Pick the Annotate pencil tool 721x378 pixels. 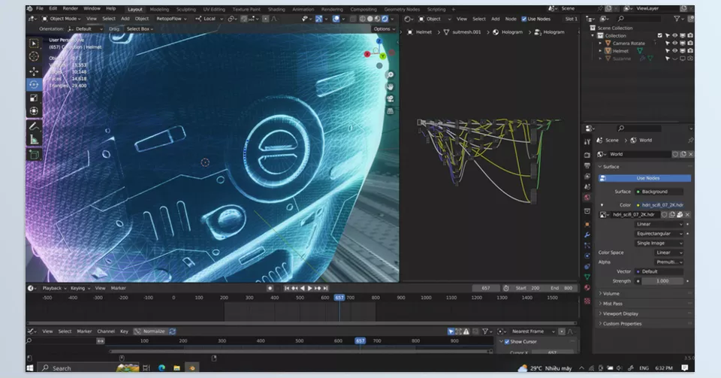pyautogui.click(x=34, y=126)
